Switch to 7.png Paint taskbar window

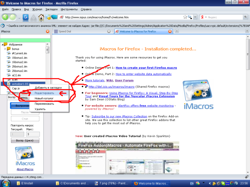click(112, 183)
